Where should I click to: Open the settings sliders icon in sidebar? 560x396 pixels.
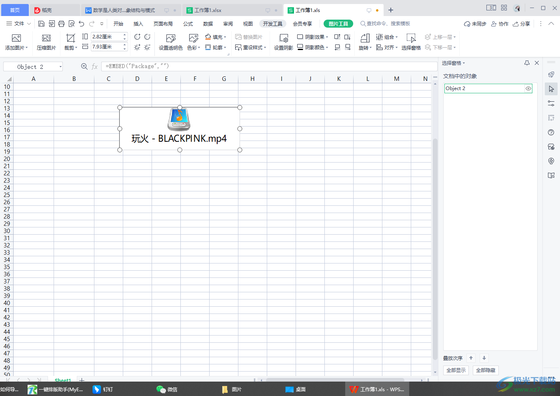pyautogui.click(x=551, y=103)
